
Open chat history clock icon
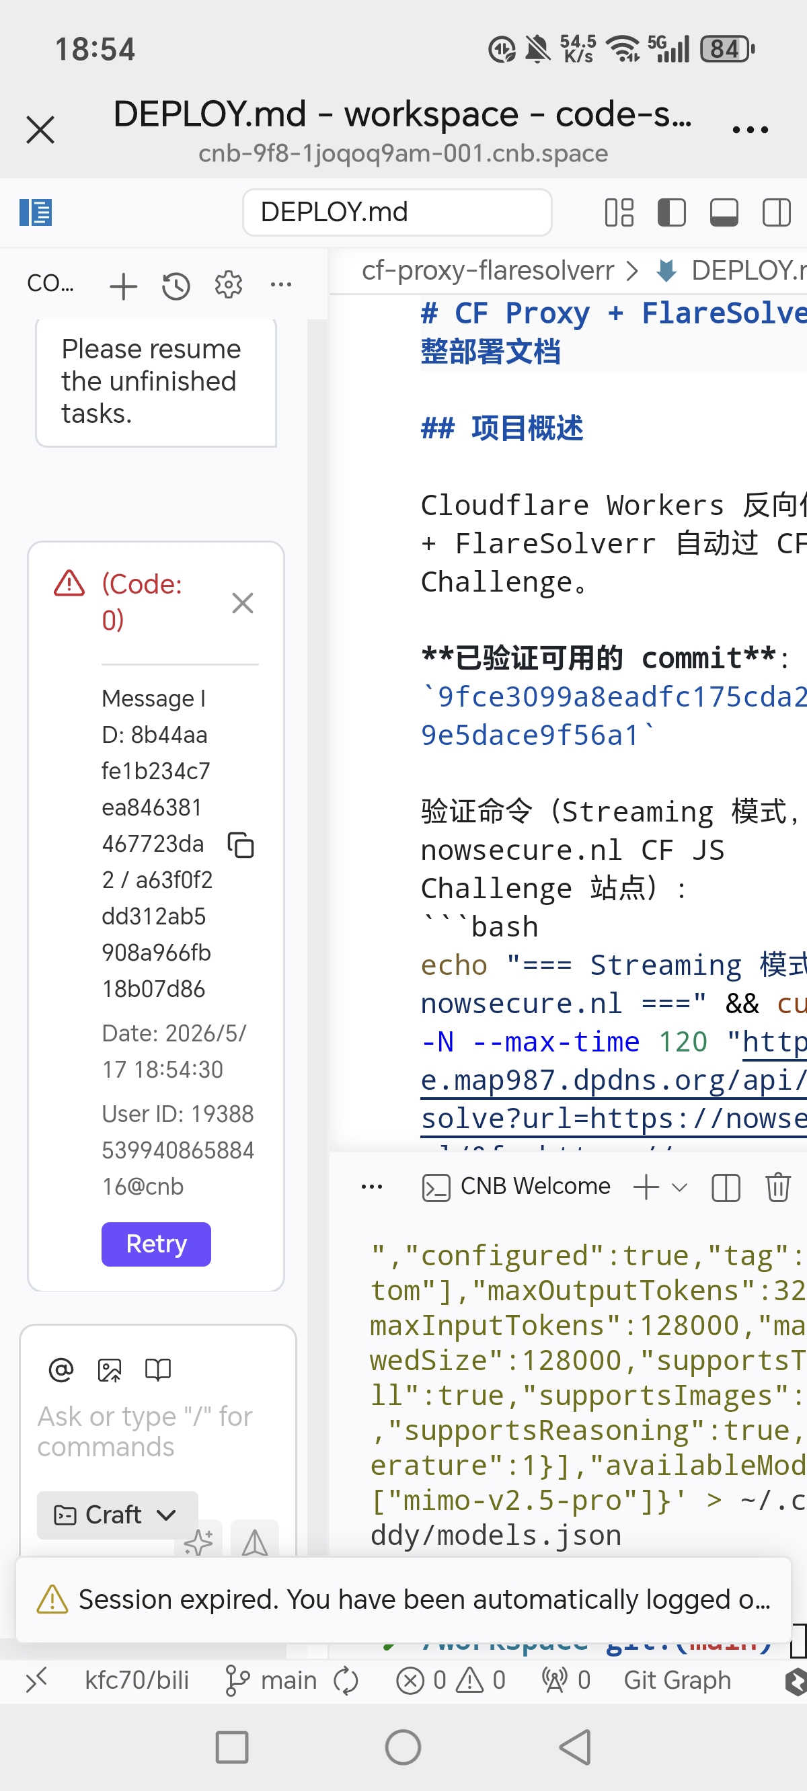point(176,286)
